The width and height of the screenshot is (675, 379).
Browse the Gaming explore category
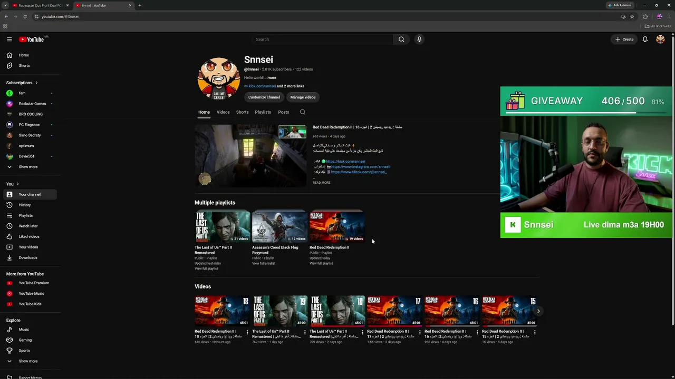pos(29,340)
